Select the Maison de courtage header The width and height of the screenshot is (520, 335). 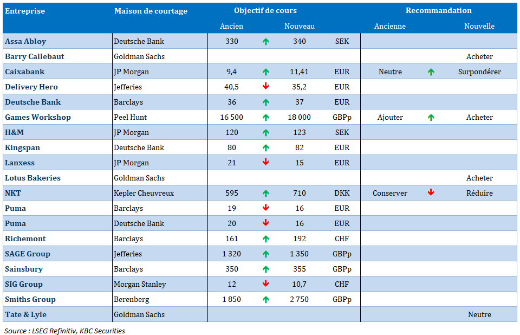click(x=151, y=11)
